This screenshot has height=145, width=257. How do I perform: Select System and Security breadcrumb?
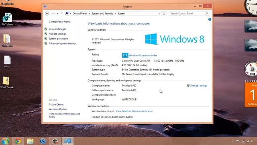click(102, 13)
